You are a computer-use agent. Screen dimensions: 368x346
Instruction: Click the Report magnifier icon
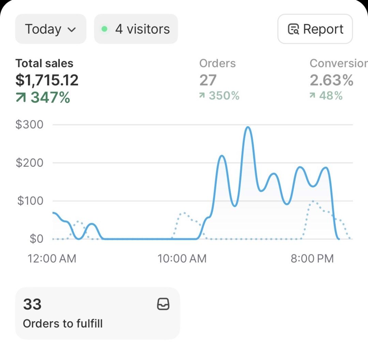[293, 29]
